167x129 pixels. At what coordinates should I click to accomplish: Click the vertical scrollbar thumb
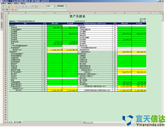coord(162,18)
